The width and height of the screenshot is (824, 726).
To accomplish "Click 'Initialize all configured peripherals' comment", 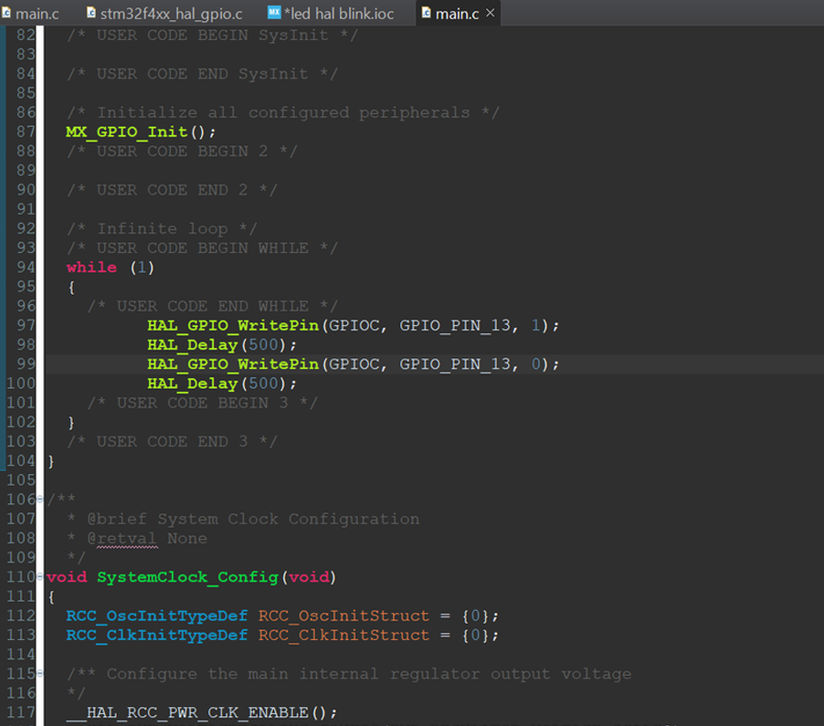I will click(282, 112).
